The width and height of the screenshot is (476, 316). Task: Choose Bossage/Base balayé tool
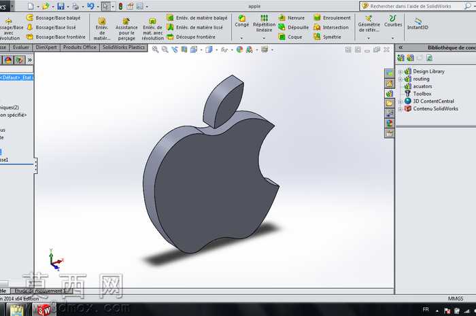pyautogui.click(x=54, y=18)
